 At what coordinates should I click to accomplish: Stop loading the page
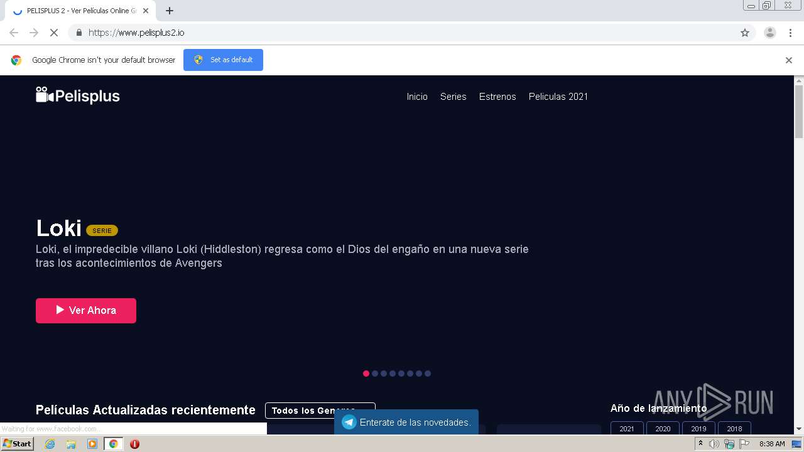tap(54, 33)
